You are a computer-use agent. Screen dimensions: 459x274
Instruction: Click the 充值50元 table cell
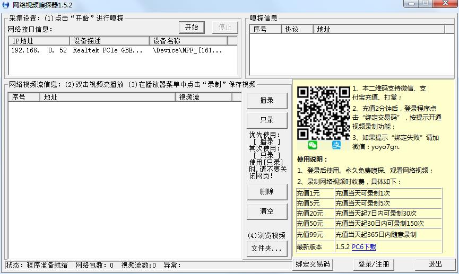pos(315,224)
